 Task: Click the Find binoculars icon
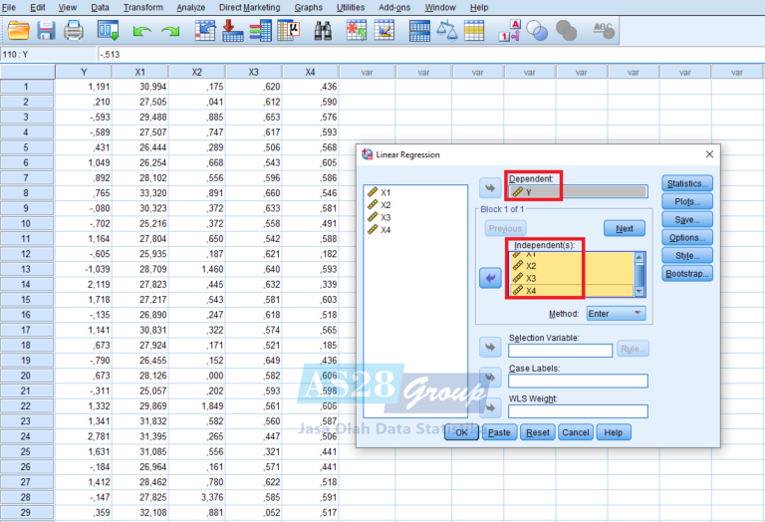[323, 31]
